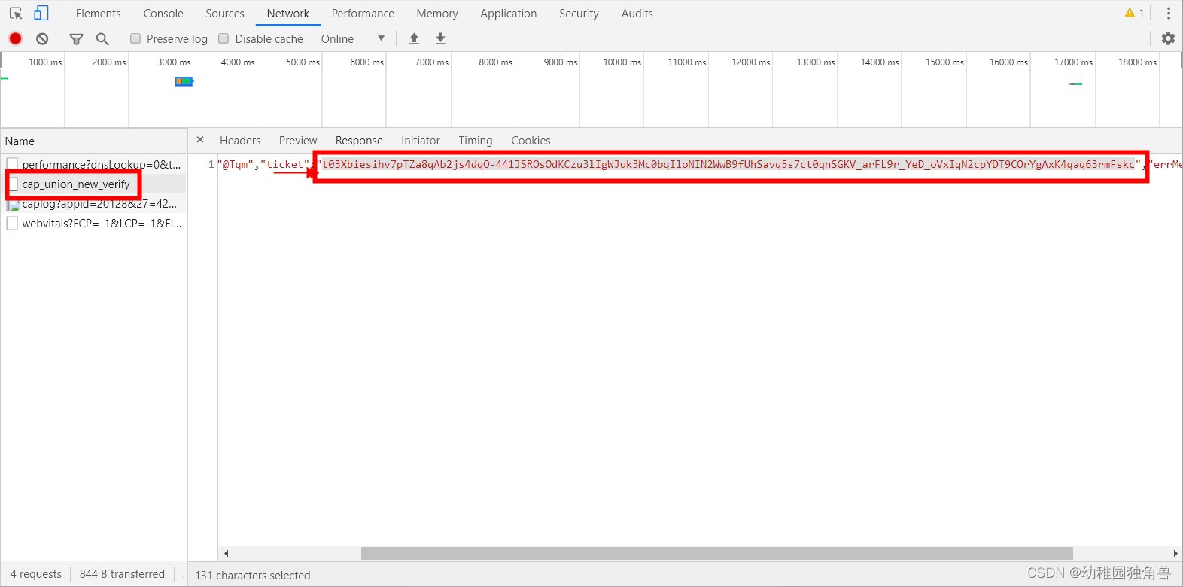1183x587 pixels.
Task: Click the inspect element selector icon
Action: coord(16,14)
